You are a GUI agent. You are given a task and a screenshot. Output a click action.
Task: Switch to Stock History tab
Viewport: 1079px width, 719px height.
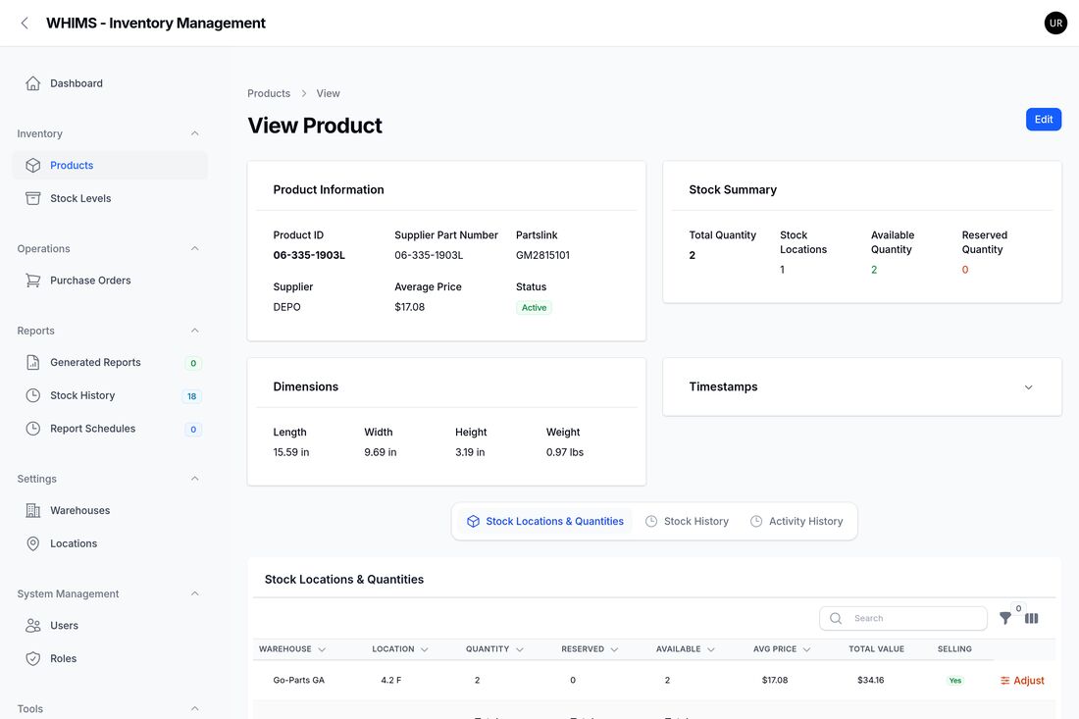click(687, 522)
